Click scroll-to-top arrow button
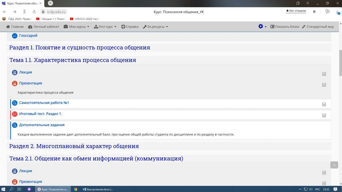This screenshot has width=342, height=192. point(334,165)
